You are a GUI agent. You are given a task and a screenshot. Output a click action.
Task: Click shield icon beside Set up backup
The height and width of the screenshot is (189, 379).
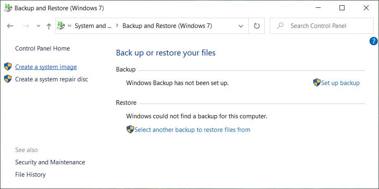[317, 83]
